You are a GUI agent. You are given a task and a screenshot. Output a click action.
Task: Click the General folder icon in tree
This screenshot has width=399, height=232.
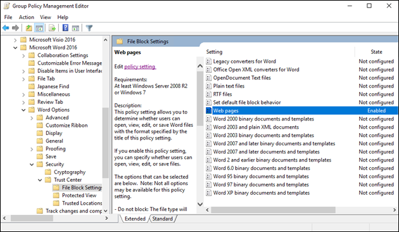pyautogui.click(x=40, y=141)
